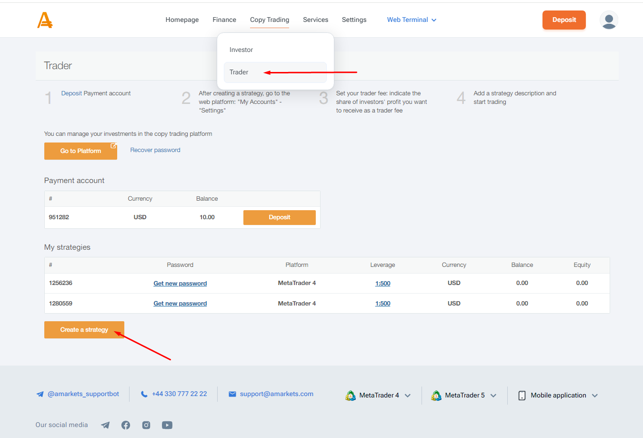Open the Instagram social media icon
Viewport: 643px width, 438px height.
[146, 425]
